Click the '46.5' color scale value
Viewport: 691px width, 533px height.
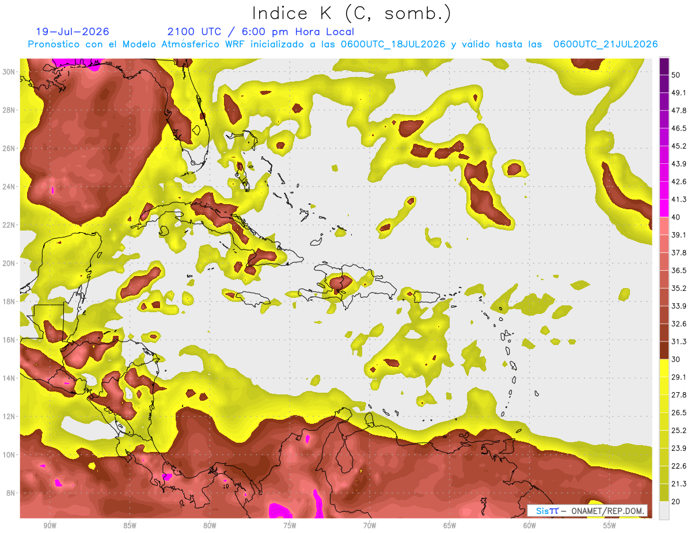[678, 128]
